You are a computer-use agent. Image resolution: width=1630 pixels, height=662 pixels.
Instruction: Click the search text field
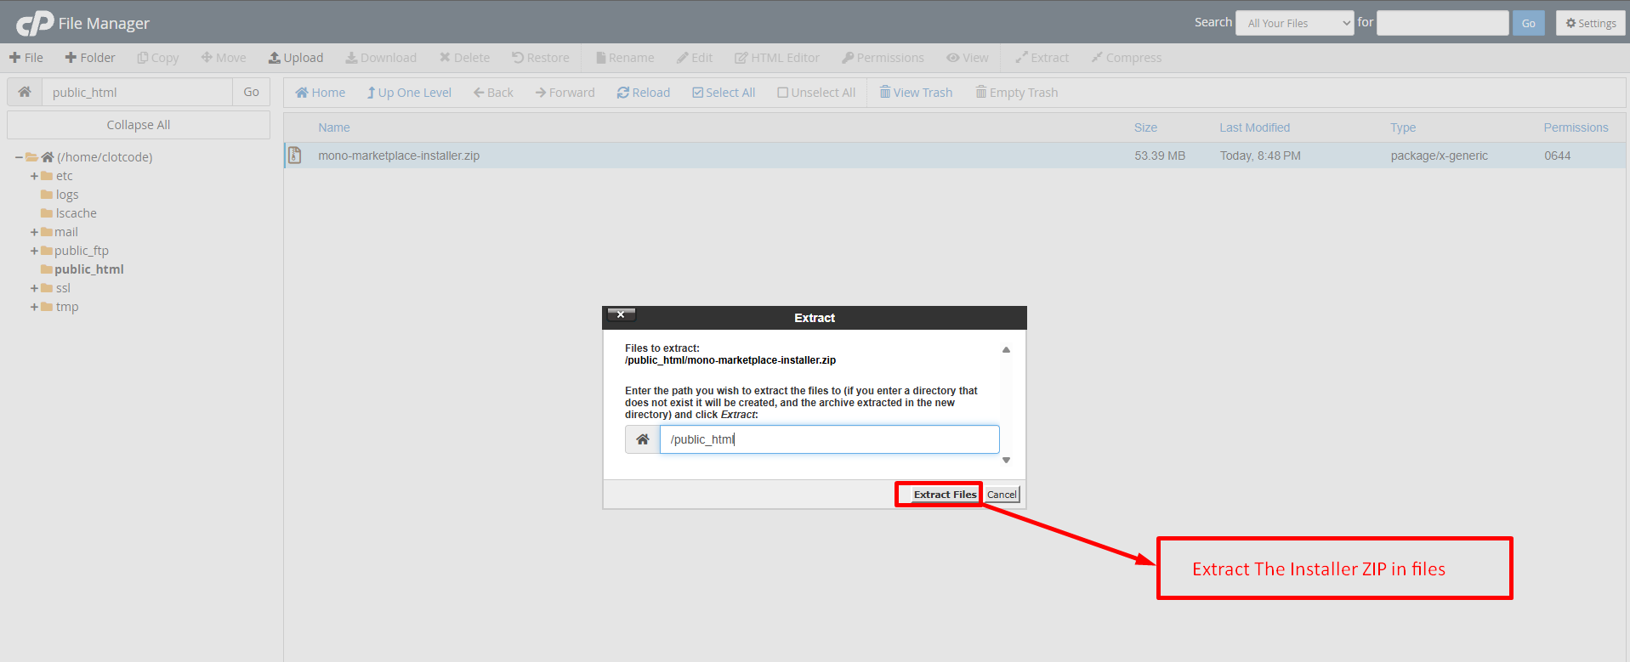[x=1442, y=23]
